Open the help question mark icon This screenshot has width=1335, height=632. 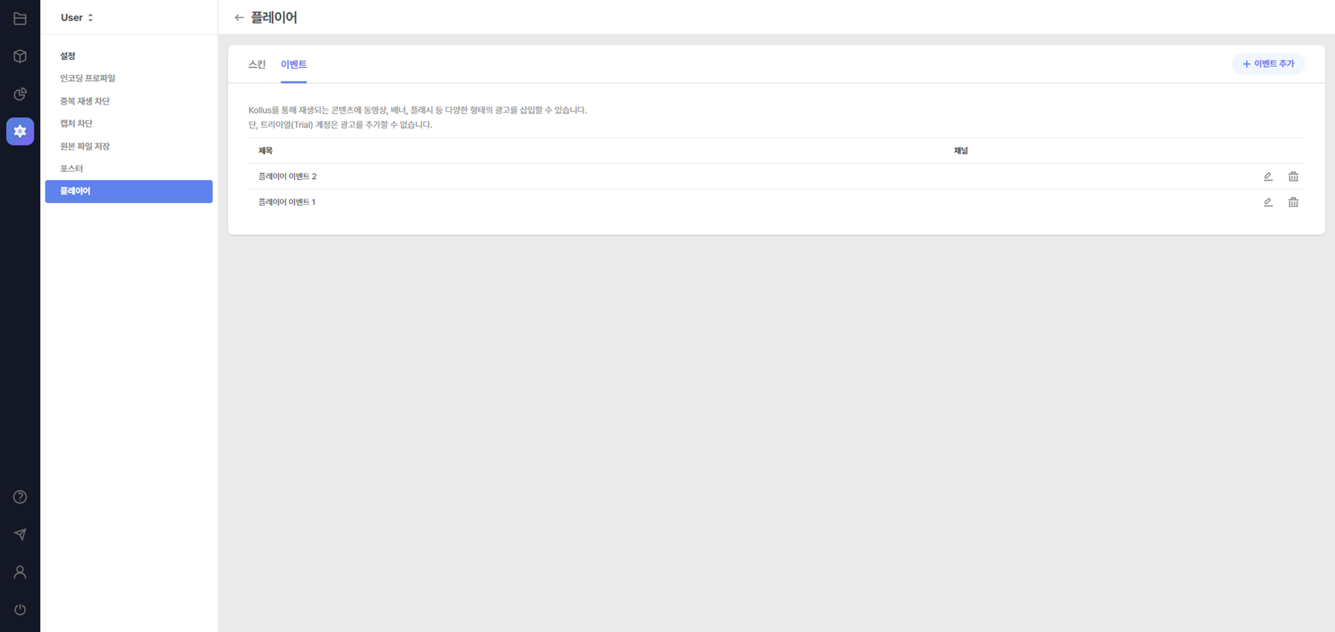click(x=20, y=497)
